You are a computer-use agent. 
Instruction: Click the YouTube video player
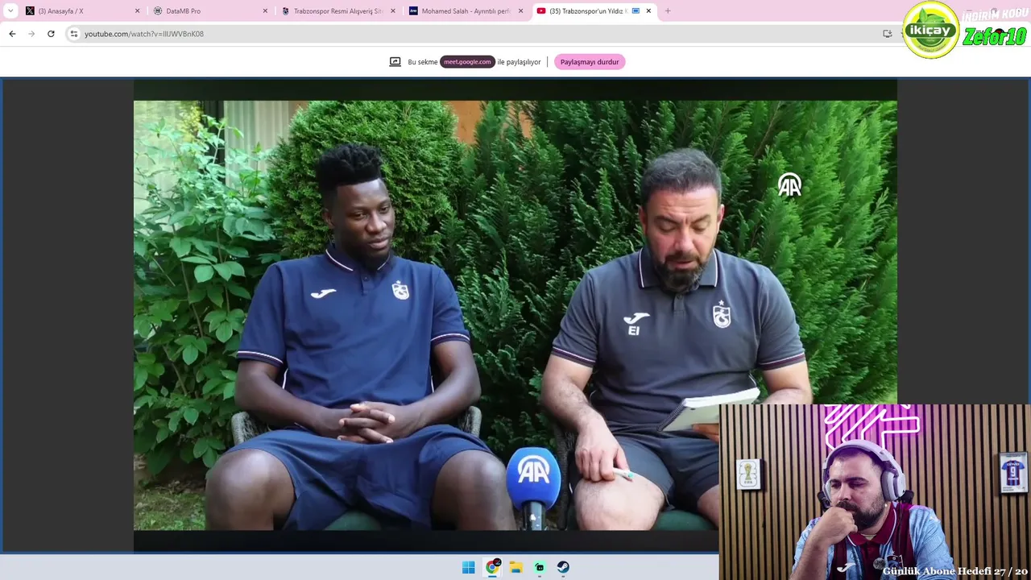pyautogui.click(x=515, y=315)
